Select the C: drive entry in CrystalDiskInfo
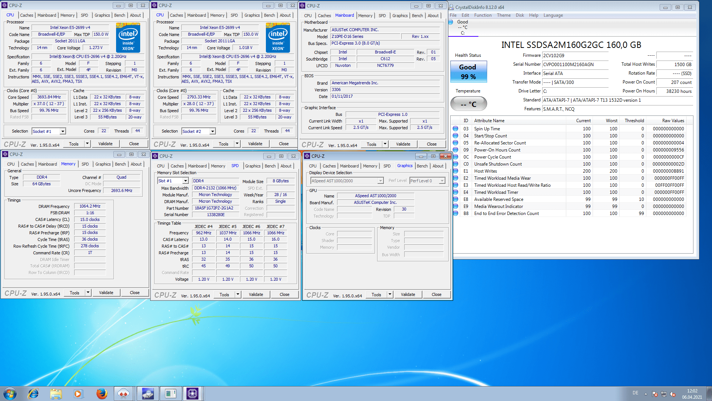The width and height of the screenshot is (712, 401). [x=463, y=27]
